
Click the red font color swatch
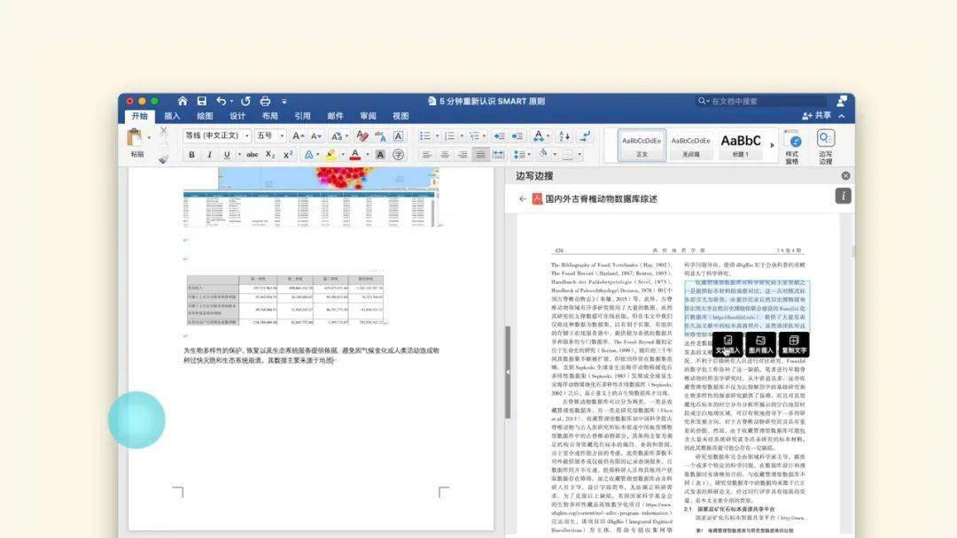pos(355,155)
